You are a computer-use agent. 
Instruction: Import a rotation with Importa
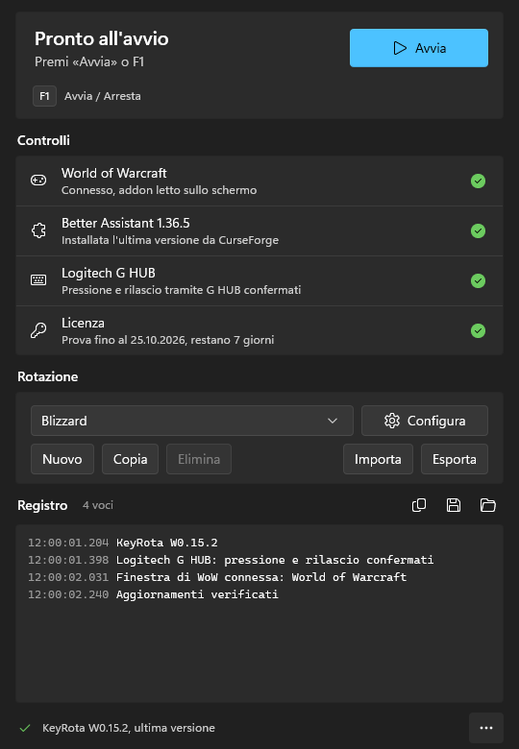[x=378, y=459]
